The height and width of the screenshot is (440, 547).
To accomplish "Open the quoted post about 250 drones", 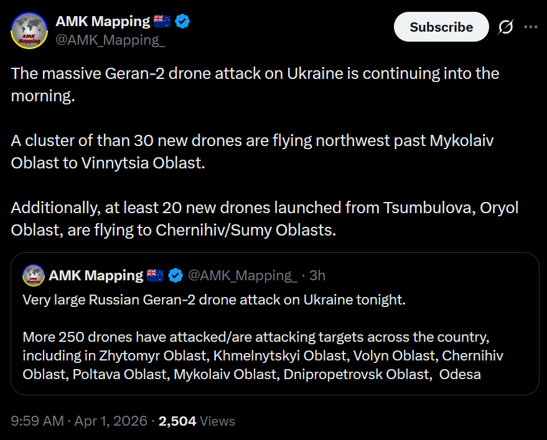I will coord(274,347).
